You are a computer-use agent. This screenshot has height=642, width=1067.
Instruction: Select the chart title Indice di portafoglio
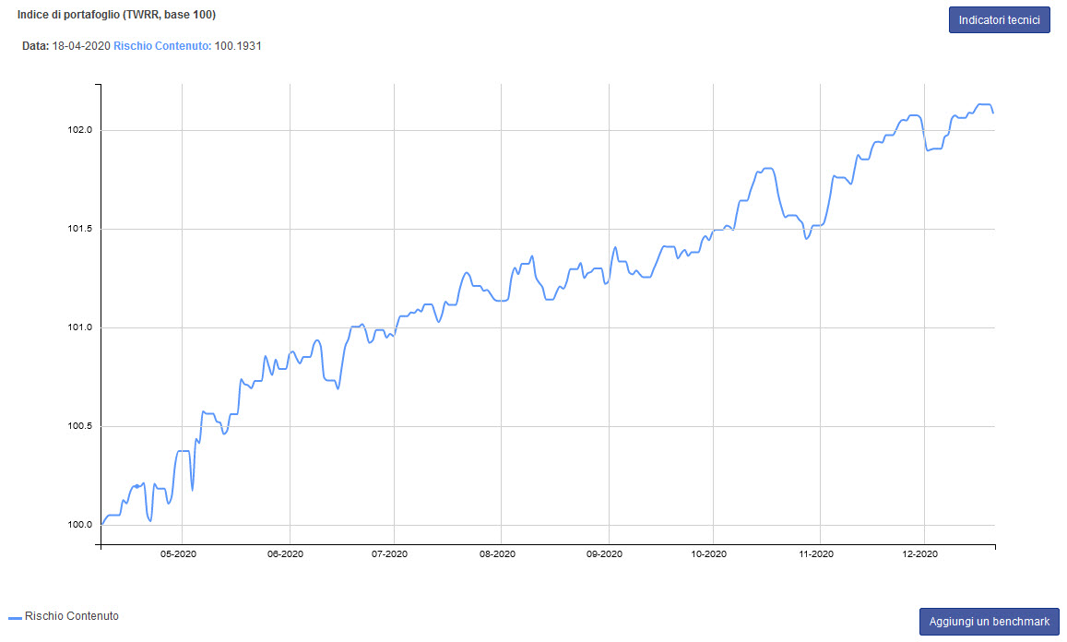coord(116,14)
